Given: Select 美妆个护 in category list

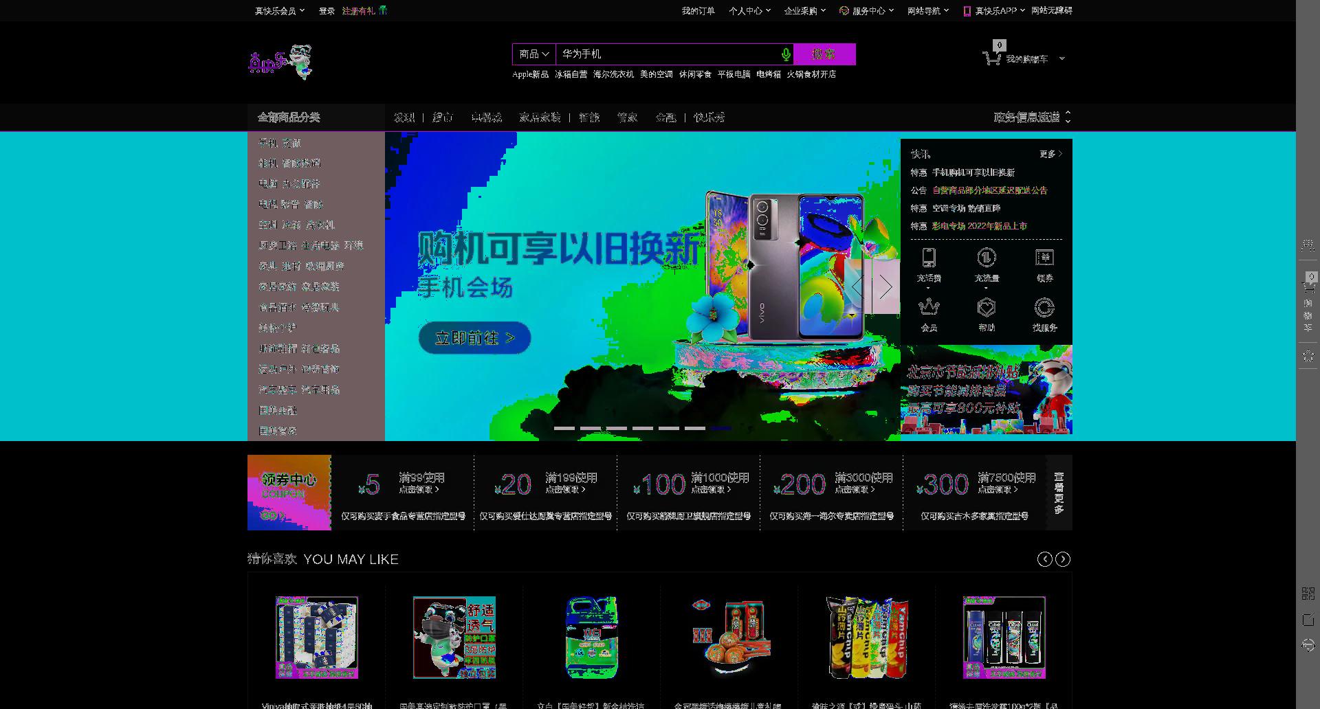Looking at the screenshot, I should coord(277,328).
